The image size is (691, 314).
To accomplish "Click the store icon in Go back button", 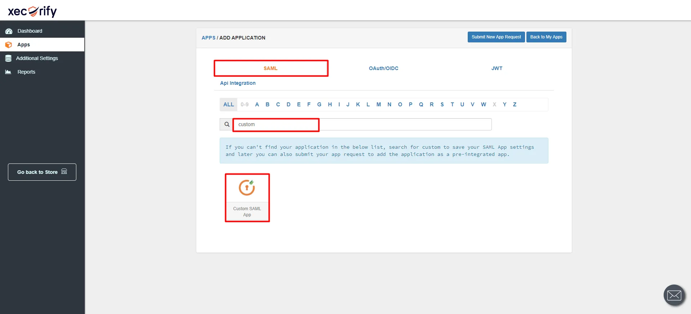I will (64, 171).
